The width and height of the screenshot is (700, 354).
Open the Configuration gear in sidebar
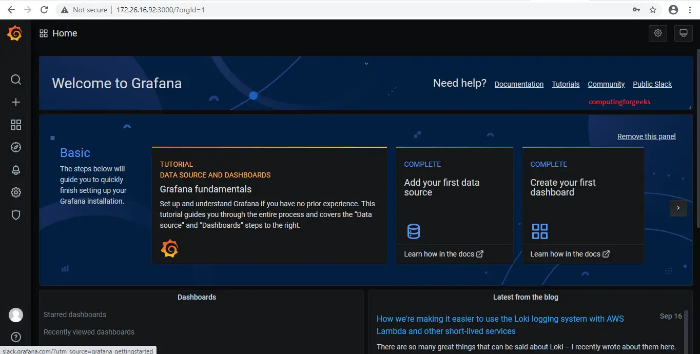coord(15,192)
